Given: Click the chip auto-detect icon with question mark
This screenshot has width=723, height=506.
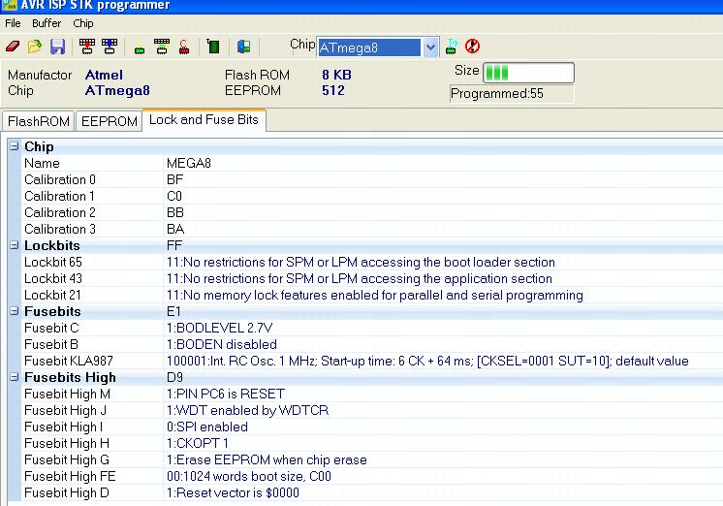Looking at the screenshot, I should pyautogui.click(x=453, y=47).
